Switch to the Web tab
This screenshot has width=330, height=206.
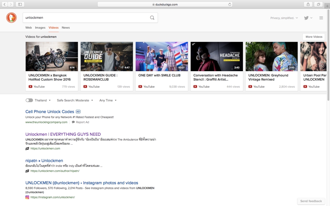pyautogui.click(x=29, y=28)
